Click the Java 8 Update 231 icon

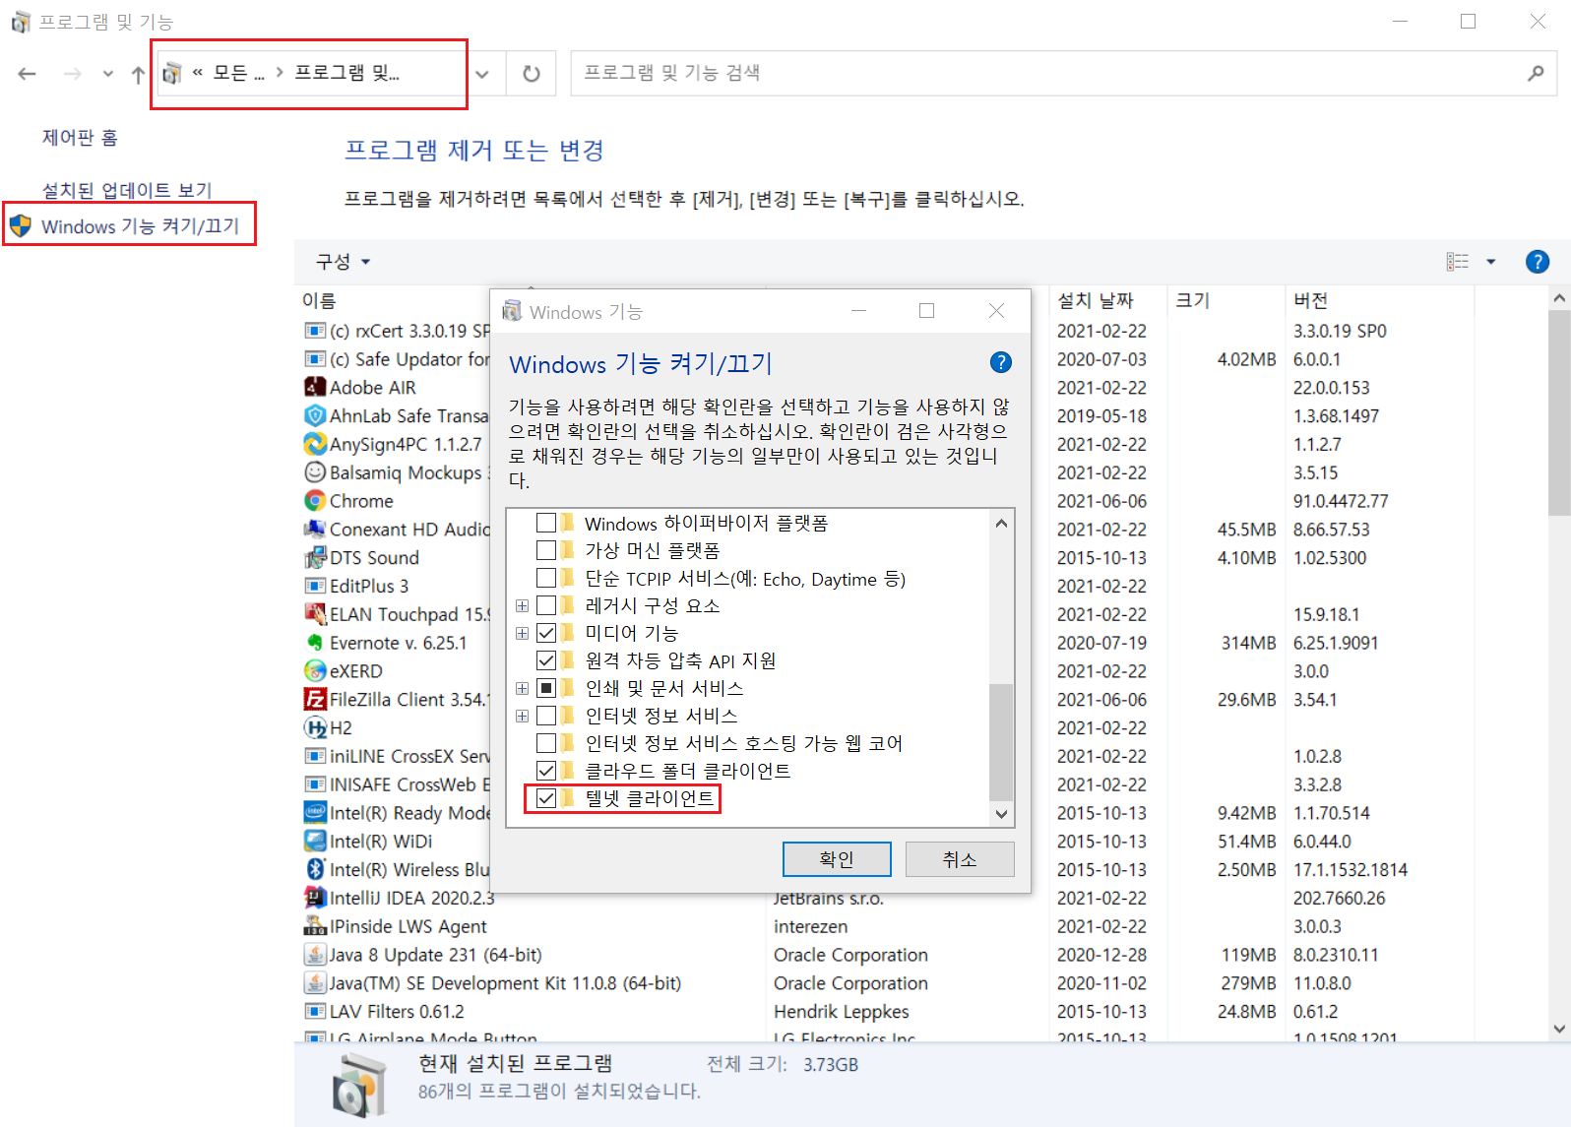[x=315, y=955]
